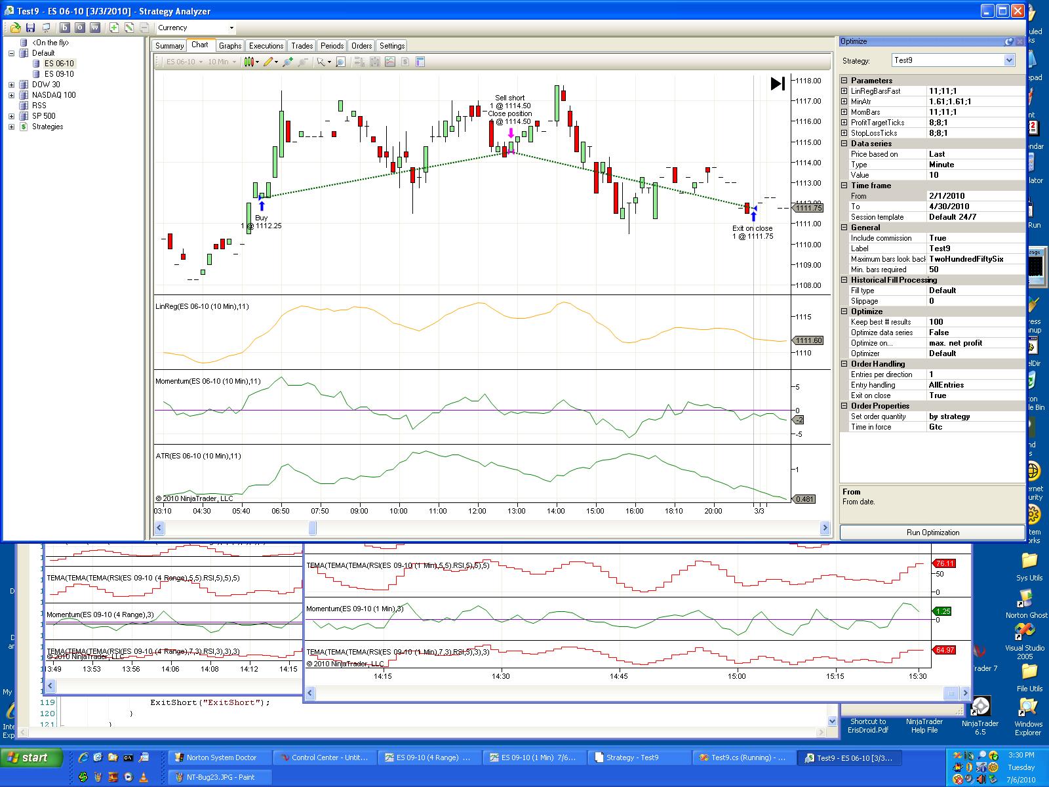Expand the MinAtr parameter
Screen dimensions: 1049x787
click(844, 102)
